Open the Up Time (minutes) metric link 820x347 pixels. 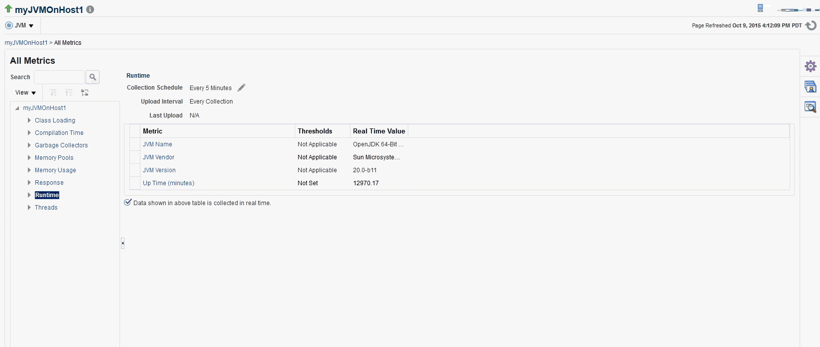(x=168, y=183)
